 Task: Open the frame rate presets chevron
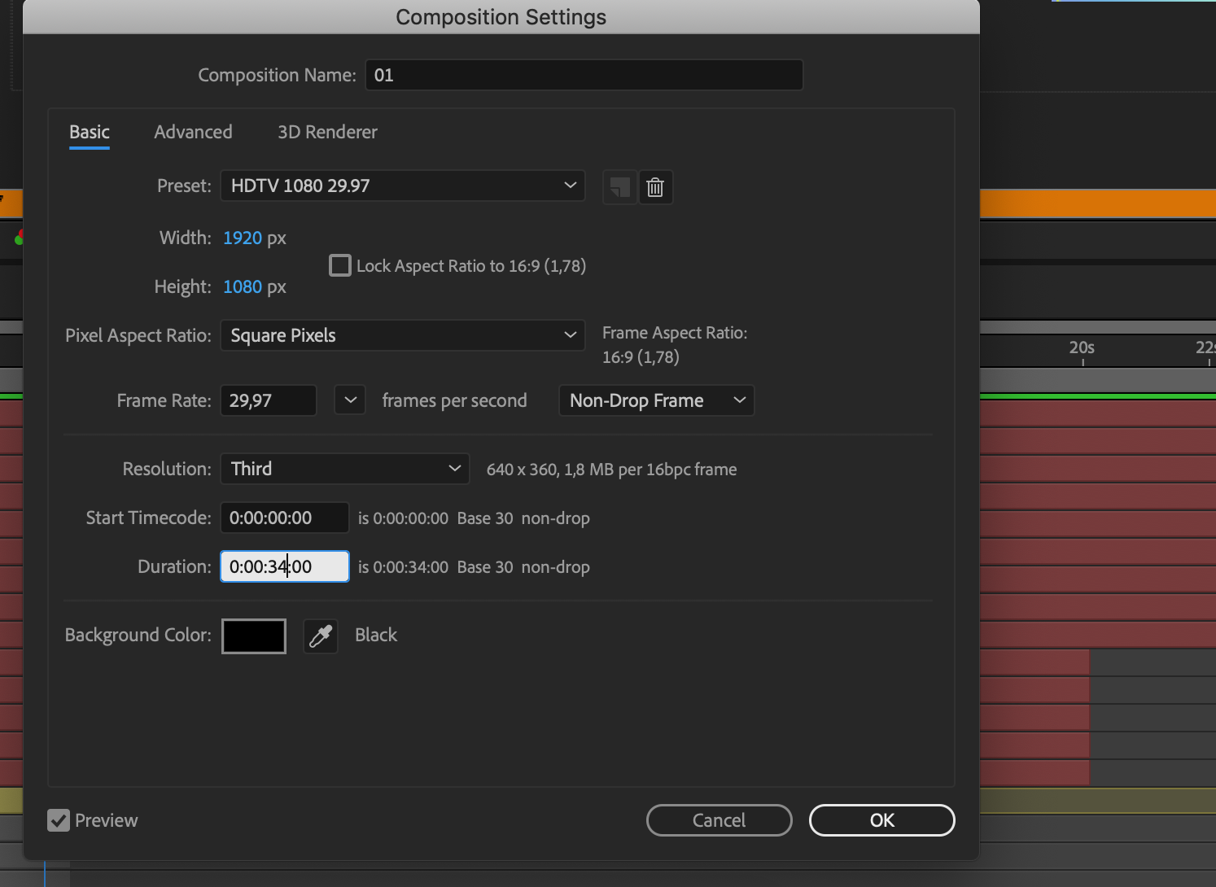pyautogui.click(x=350, y=400)
